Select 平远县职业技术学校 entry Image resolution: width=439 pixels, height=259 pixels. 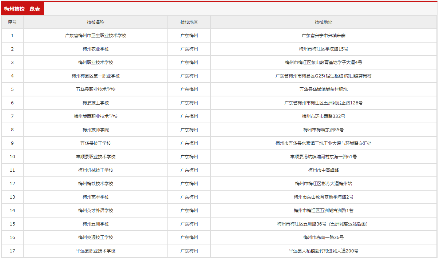pyautogui.click(x=96, y=251)
